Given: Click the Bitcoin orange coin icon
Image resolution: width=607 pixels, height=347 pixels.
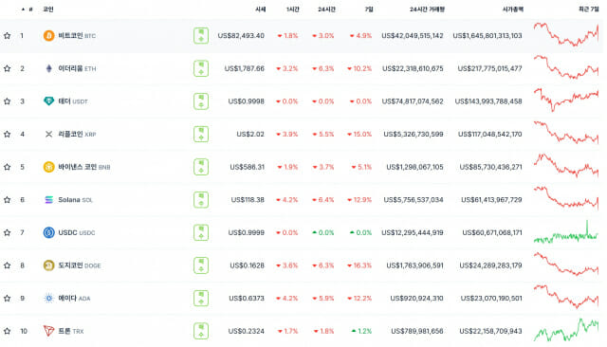Looking at the screenshot, I should pos(48,36).
